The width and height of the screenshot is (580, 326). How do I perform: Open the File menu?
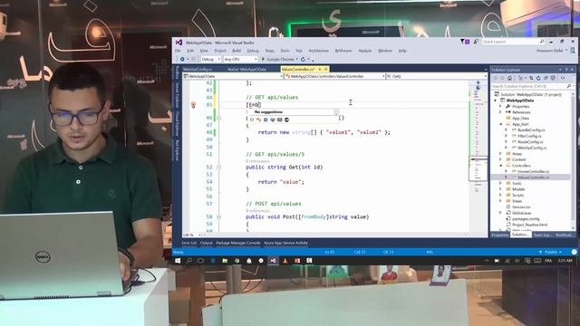click(x=178, y=51)
